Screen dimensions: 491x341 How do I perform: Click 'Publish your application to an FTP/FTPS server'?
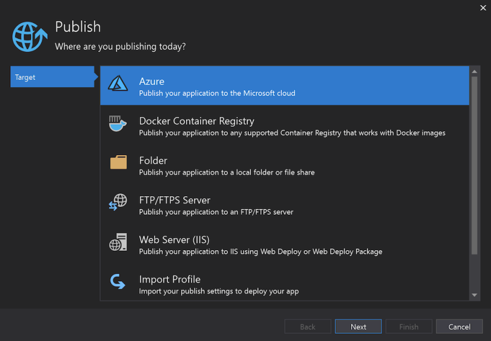point(216,212)
